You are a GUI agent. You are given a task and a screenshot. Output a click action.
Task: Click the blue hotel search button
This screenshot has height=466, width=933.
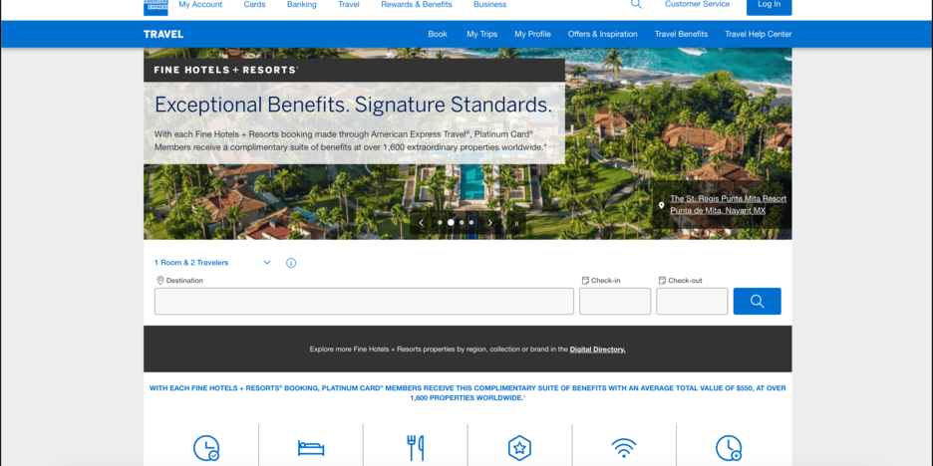[x=757, y=302]
